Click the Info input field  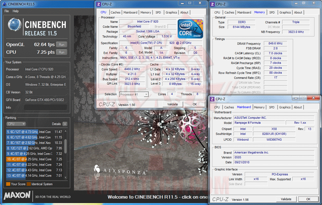[45, 108]
